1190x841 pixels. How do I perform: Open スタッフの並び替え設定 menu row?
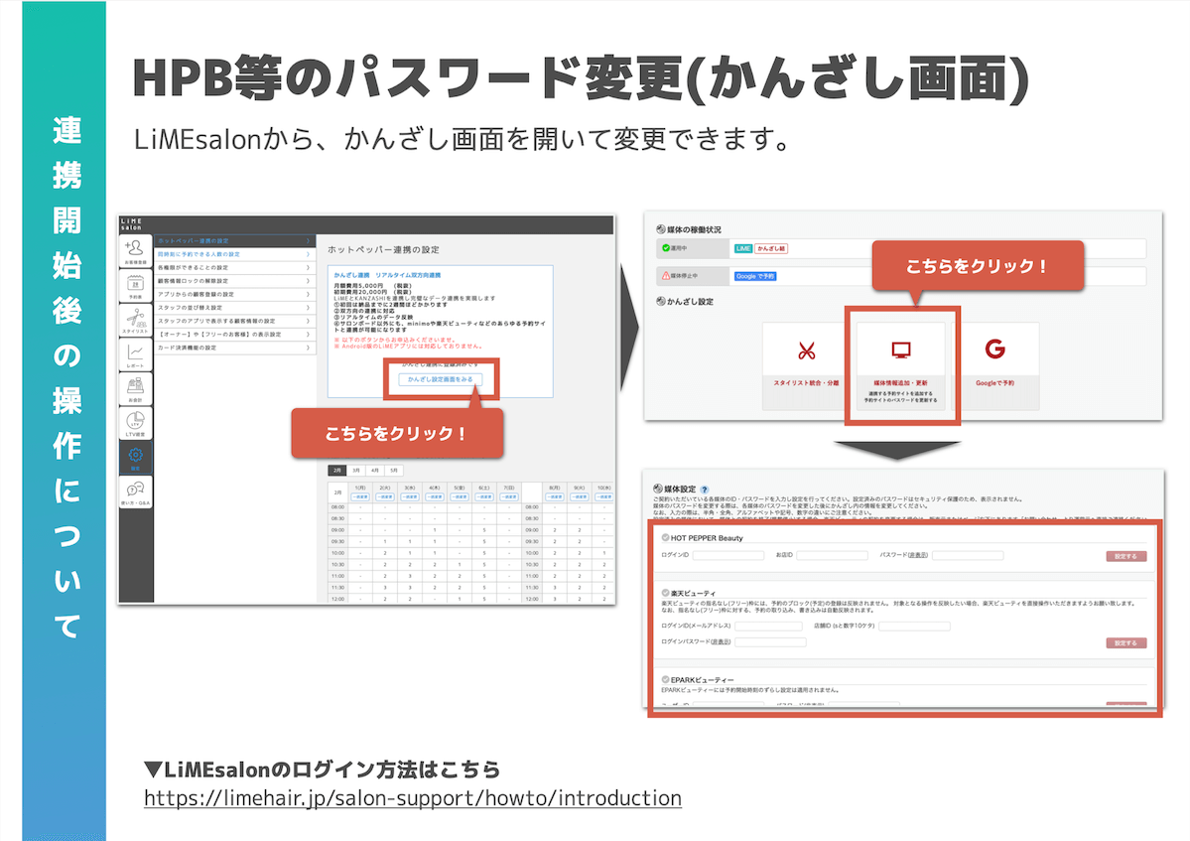click(x=234, y=308)
